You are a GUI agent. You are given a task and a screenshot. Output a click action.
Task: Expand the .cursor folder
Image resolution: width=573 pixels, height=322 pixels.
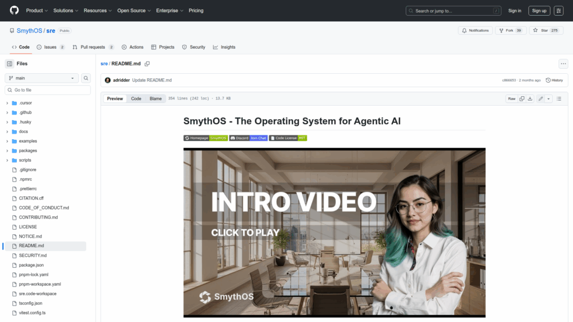[7, 103]
